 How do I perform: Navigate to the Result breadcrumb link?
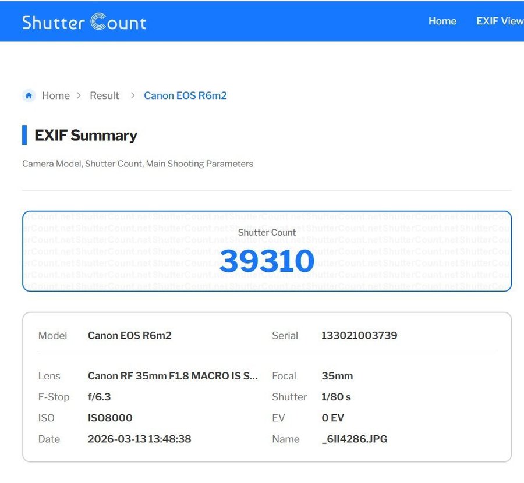coord(104,95)
